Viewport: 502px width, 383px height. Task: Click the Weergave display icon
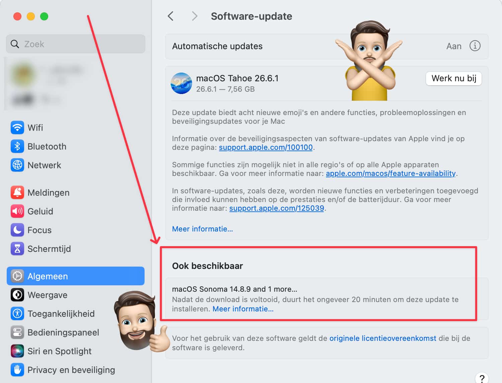coord(17,295)
